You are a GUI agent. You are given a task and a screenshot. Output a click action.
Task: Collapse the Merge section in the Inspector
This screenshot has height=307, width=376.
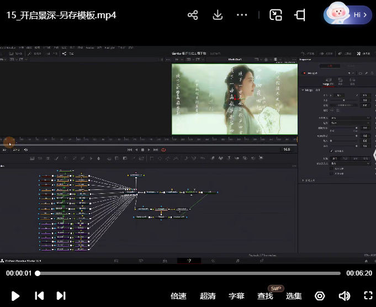pyautogui.click(x=303, y=89)
